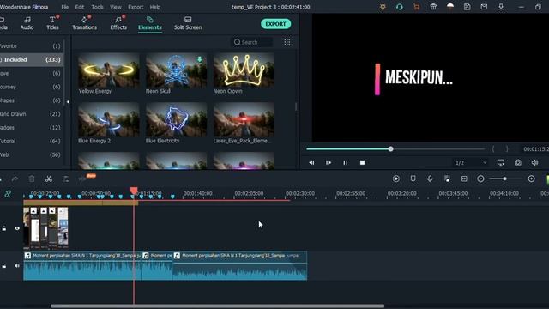Click the subtitle/caption icon in timeline toolbar
Viewport: 549px width, 309px height.
pos(464,179)
